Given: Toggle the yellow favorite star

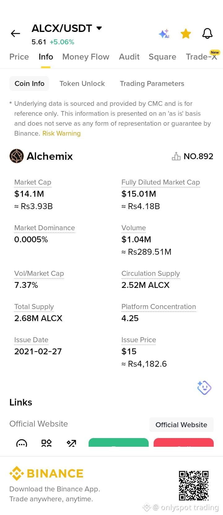Looking at the screenshot, I should coord(186,34).
